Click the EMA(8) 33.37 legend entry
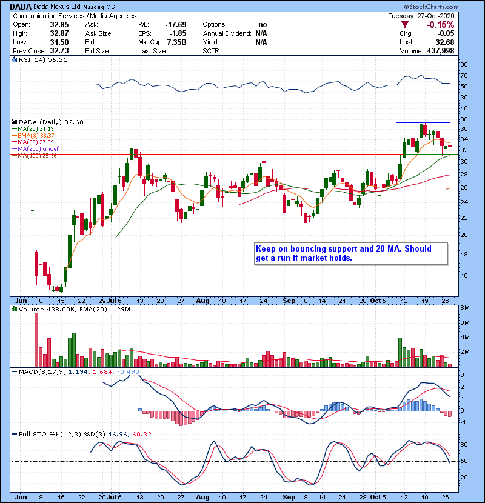Screen dimensions: 485x503 coord(36,136)
